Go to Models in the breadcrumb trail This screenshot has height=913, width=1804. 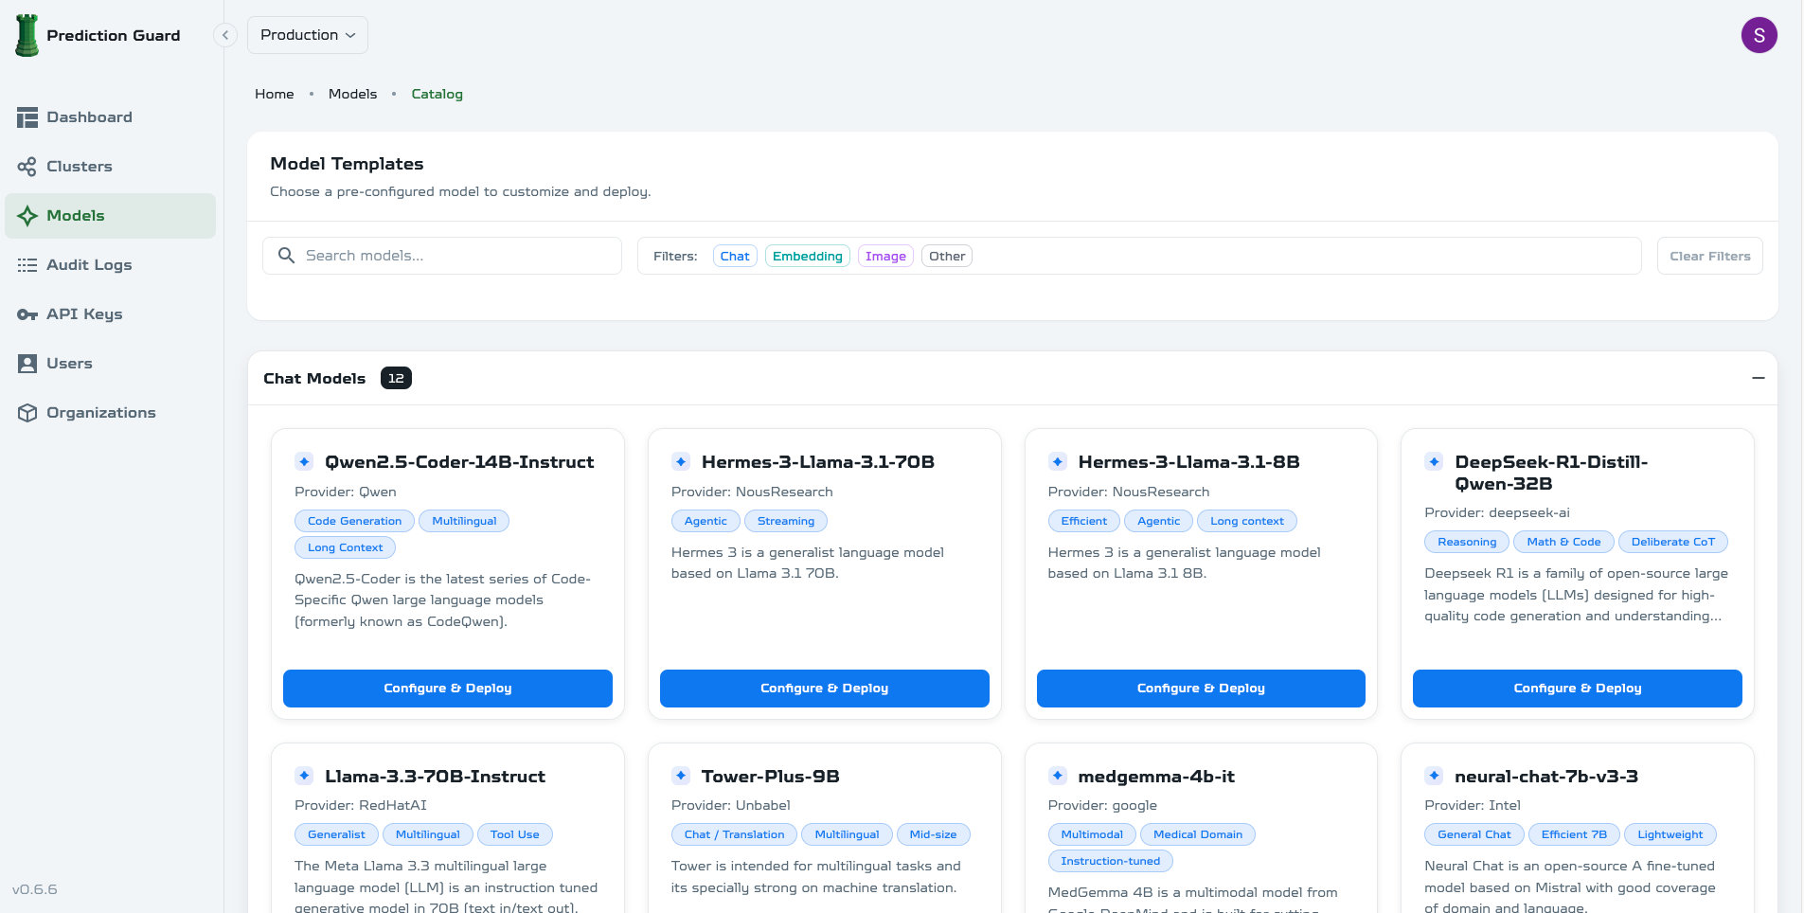click(352, 94)
